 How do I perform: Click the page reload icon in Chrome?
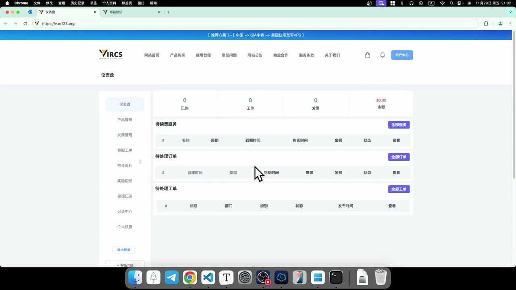25,23
